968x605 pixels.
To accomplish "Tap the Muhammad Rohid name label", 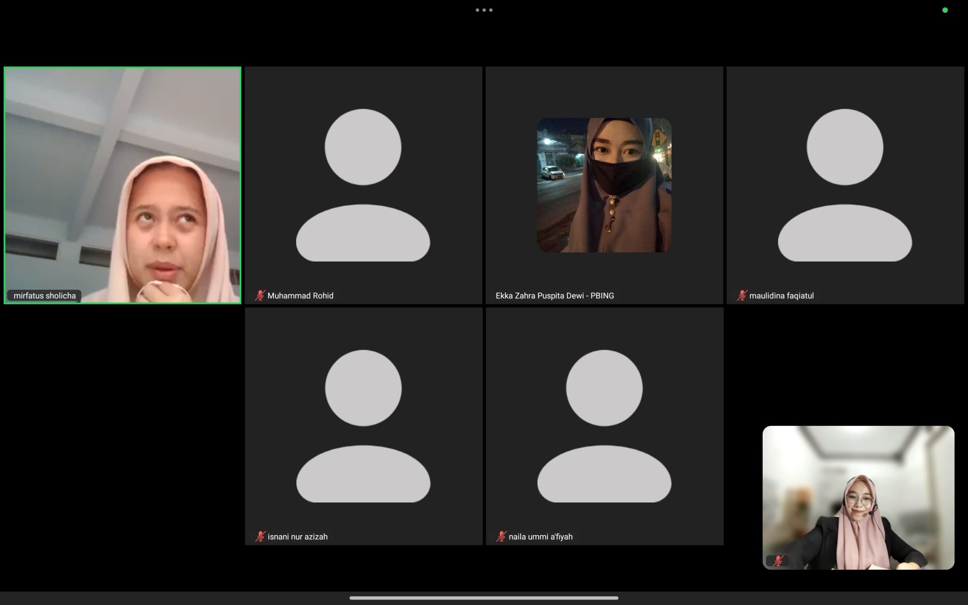I will (300, 296).
